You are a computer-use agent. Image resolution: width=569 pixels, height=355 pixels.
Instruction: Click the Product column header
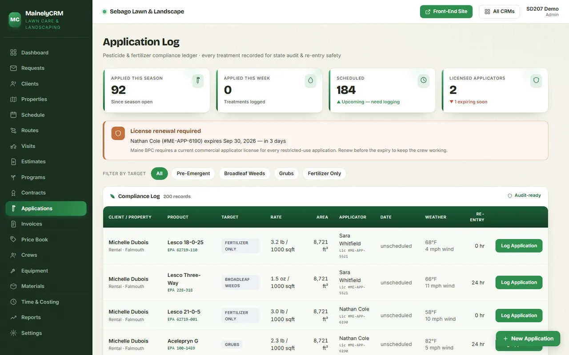[x=178, y=217]
